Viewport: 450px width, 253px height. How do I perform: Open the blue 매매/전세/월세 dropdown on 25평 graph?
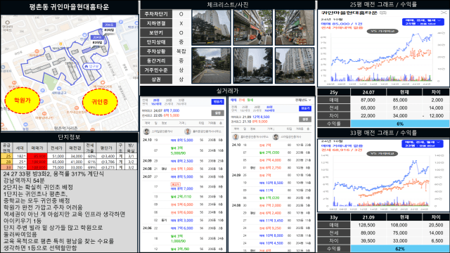(x=423, y=22)
